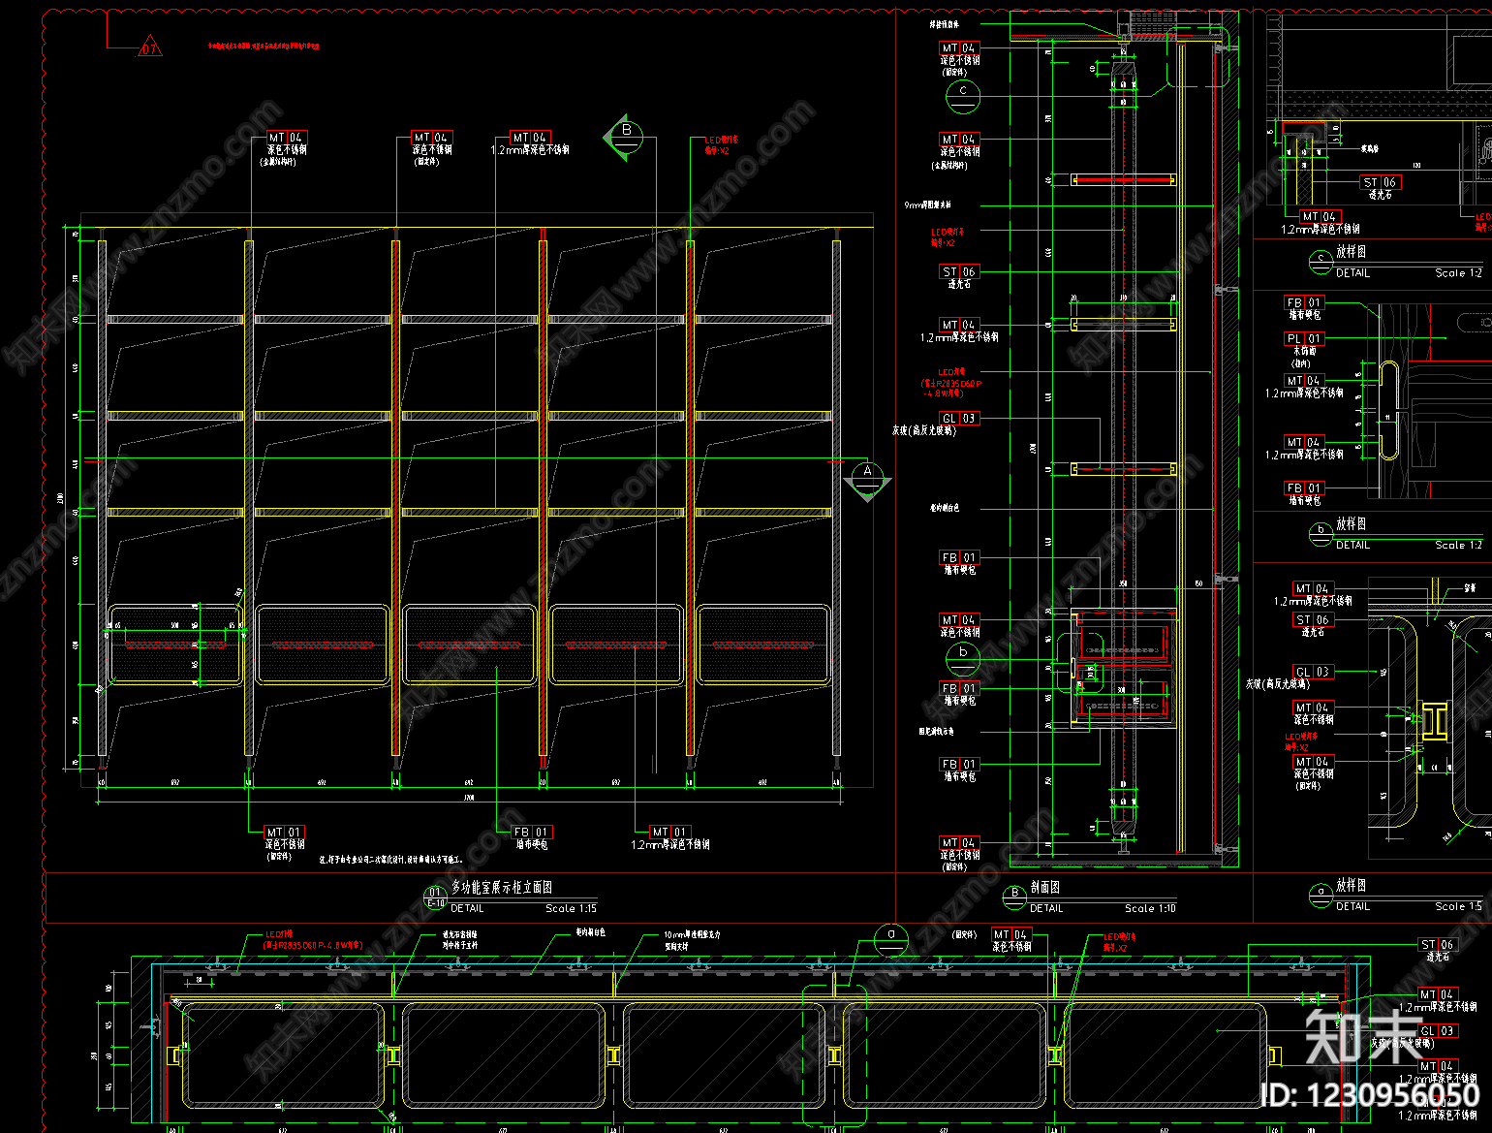This screenshot has height=1133, width=1492.
Task: Select the title text 多功能室展示柜立面图
Action: click(502, 887)
